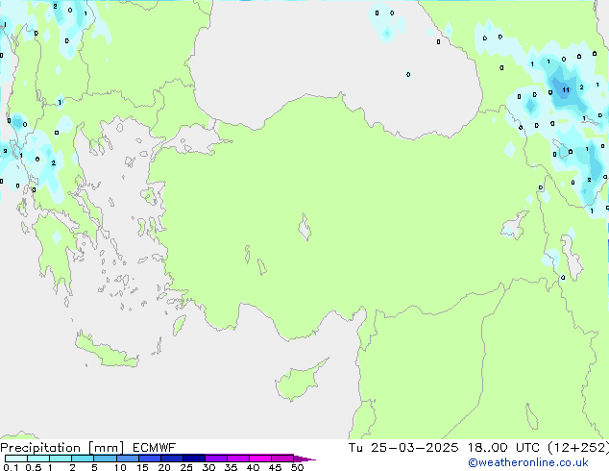The image size is (609, 471).
Task: Click the '0.1' legend scale label
Action: pyautogui.click(x=11, y=467)
